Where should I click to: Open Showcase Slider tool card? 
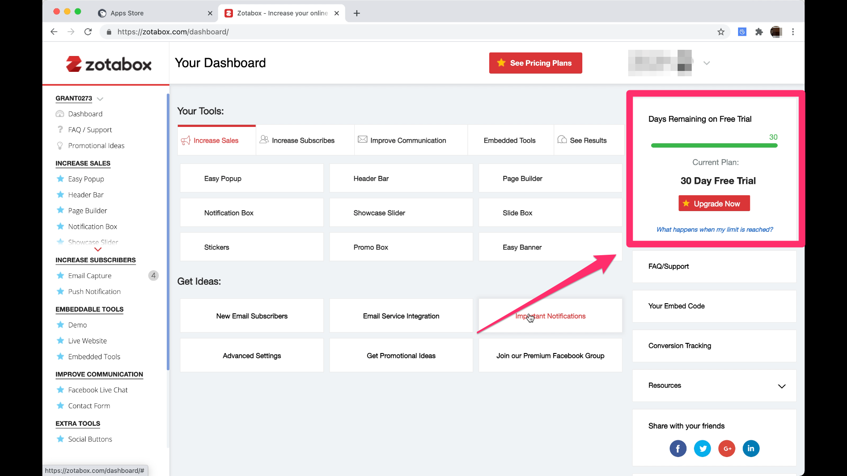pos(401,213)
